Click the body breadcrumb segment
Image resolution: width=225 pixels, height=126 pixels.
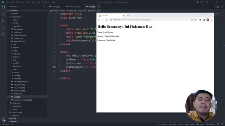[x=91, y=11]
